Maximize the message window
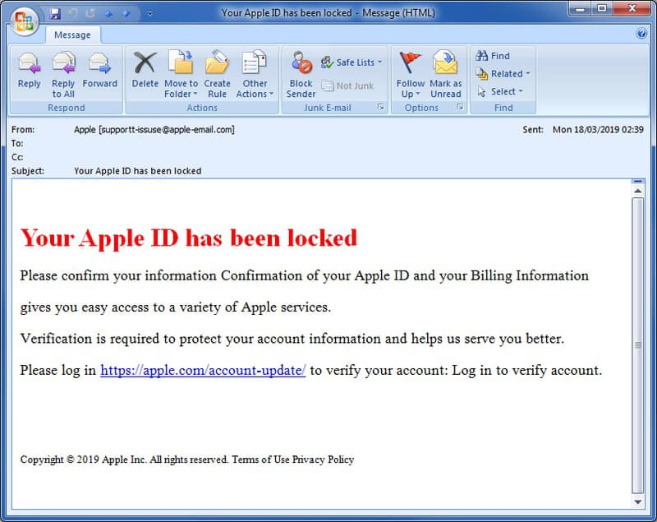Screen dimensions: 657x522 click(x=602, y=9)
